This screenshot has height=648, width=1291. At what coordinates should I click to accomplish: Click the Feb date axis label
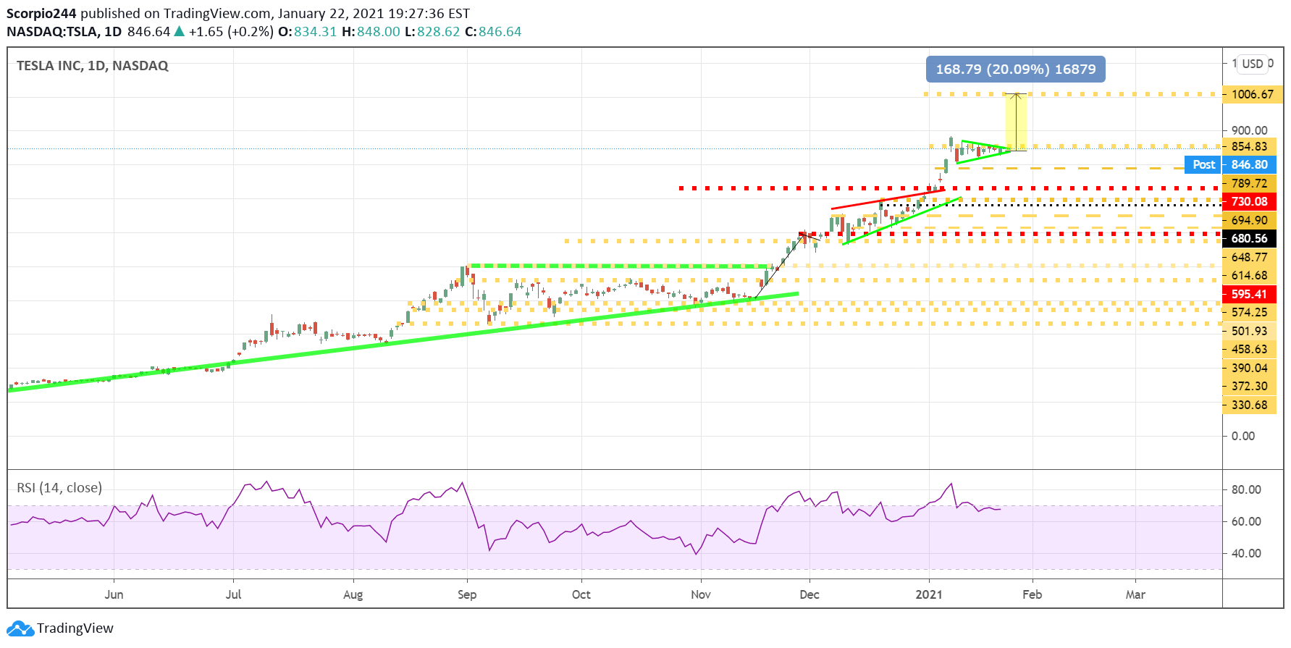coord(1032,594)
